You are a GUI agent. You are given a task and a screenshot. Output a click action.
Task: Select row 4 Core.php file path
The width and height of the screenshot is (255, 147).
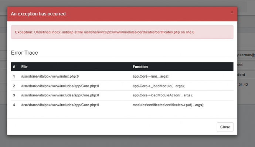click(x=60, y=105)
